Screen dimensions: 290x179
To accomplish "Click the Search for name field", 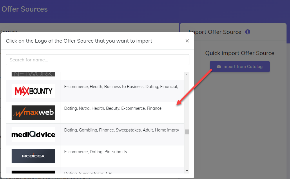I will click(97, 60).
